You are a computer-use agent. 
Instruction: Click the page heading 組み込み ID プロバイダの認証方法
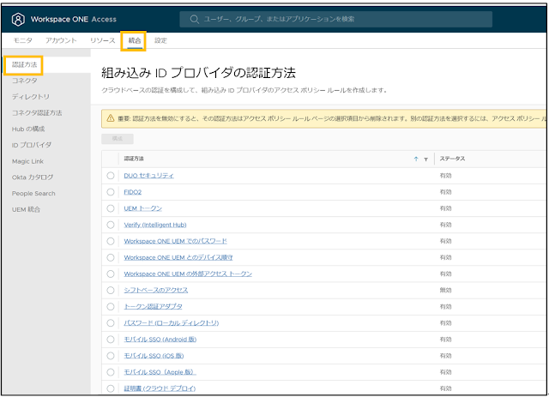(x=198, y=73)
